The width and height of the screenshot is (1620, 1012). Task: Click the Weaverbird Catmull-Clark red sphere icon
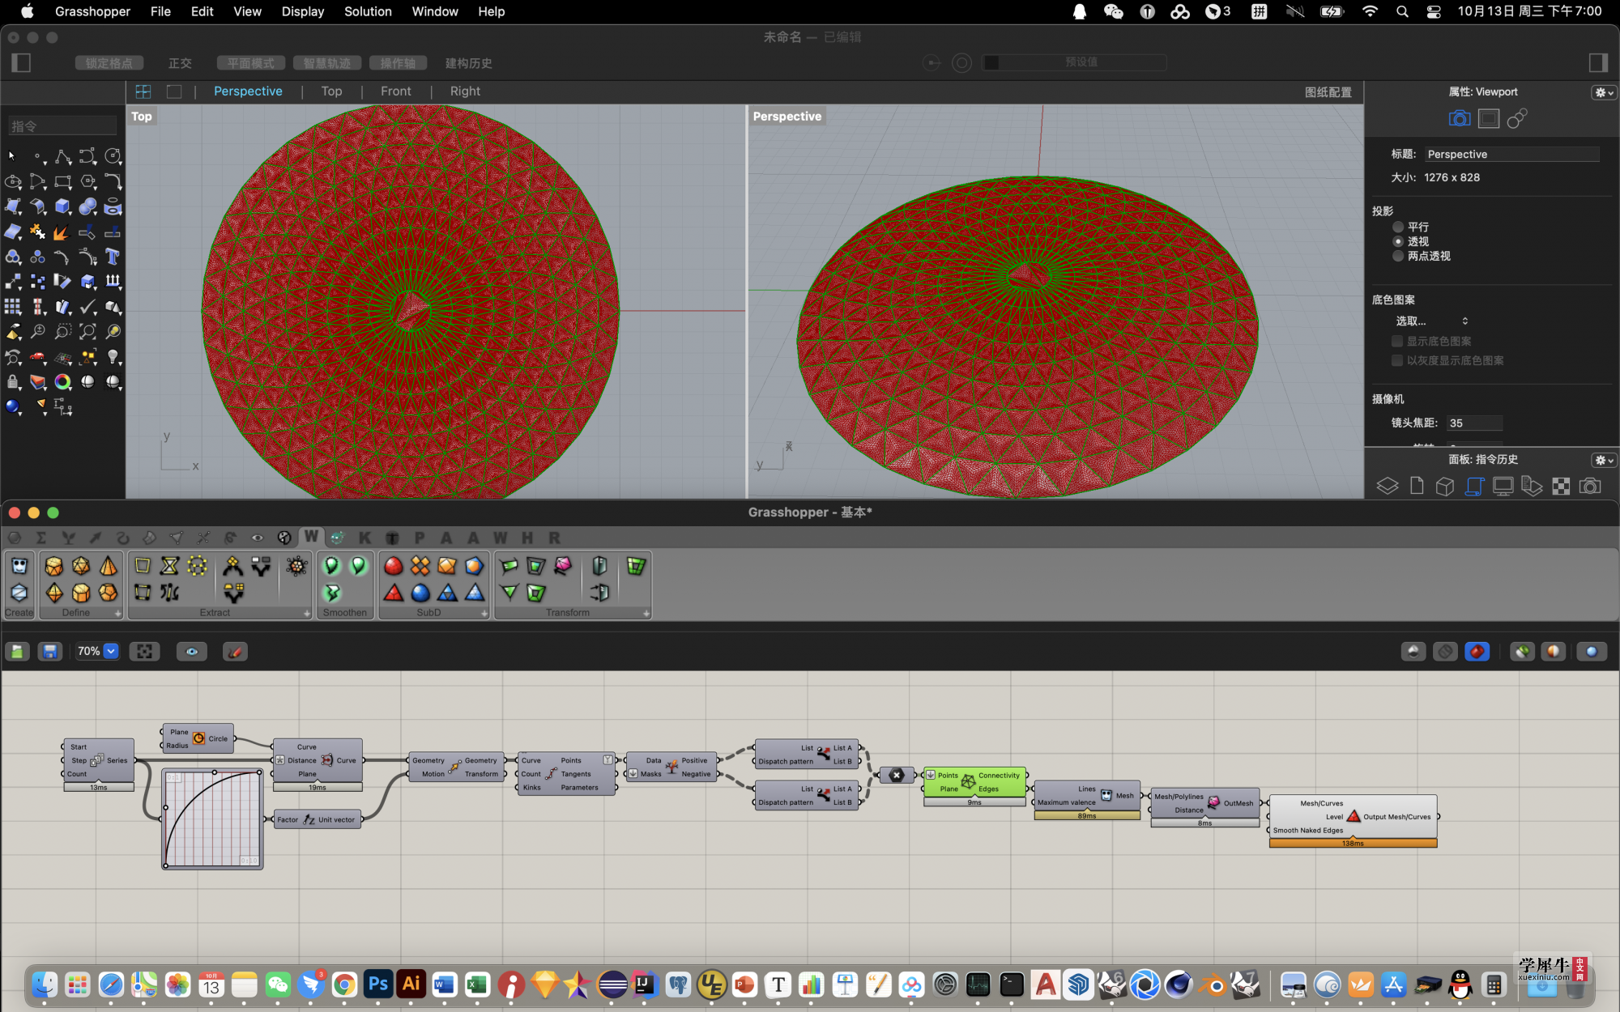tap(394, 566)
